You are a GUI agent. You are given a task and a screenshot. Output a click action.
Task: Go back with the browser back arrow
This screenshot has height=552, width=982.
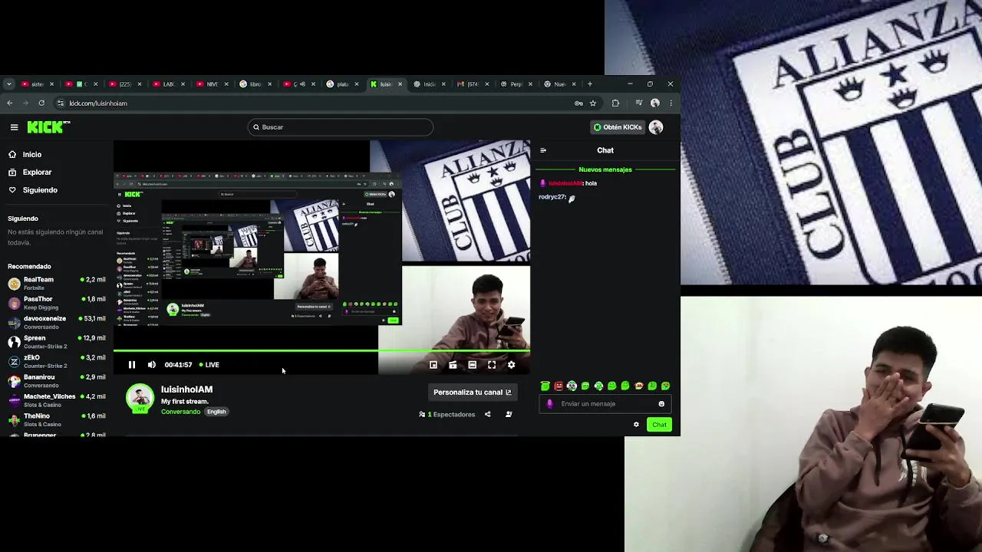(10, 103)
